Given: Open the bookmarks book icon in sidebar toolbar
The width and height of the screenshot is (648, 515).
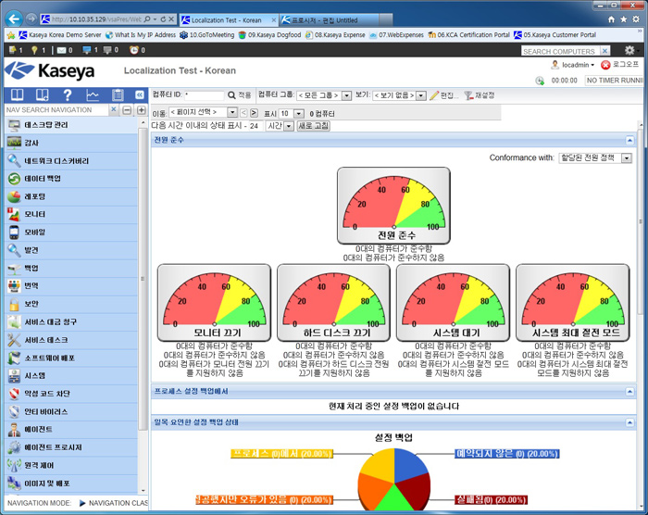Looking at the screenshot, I should tap(18, 95).
